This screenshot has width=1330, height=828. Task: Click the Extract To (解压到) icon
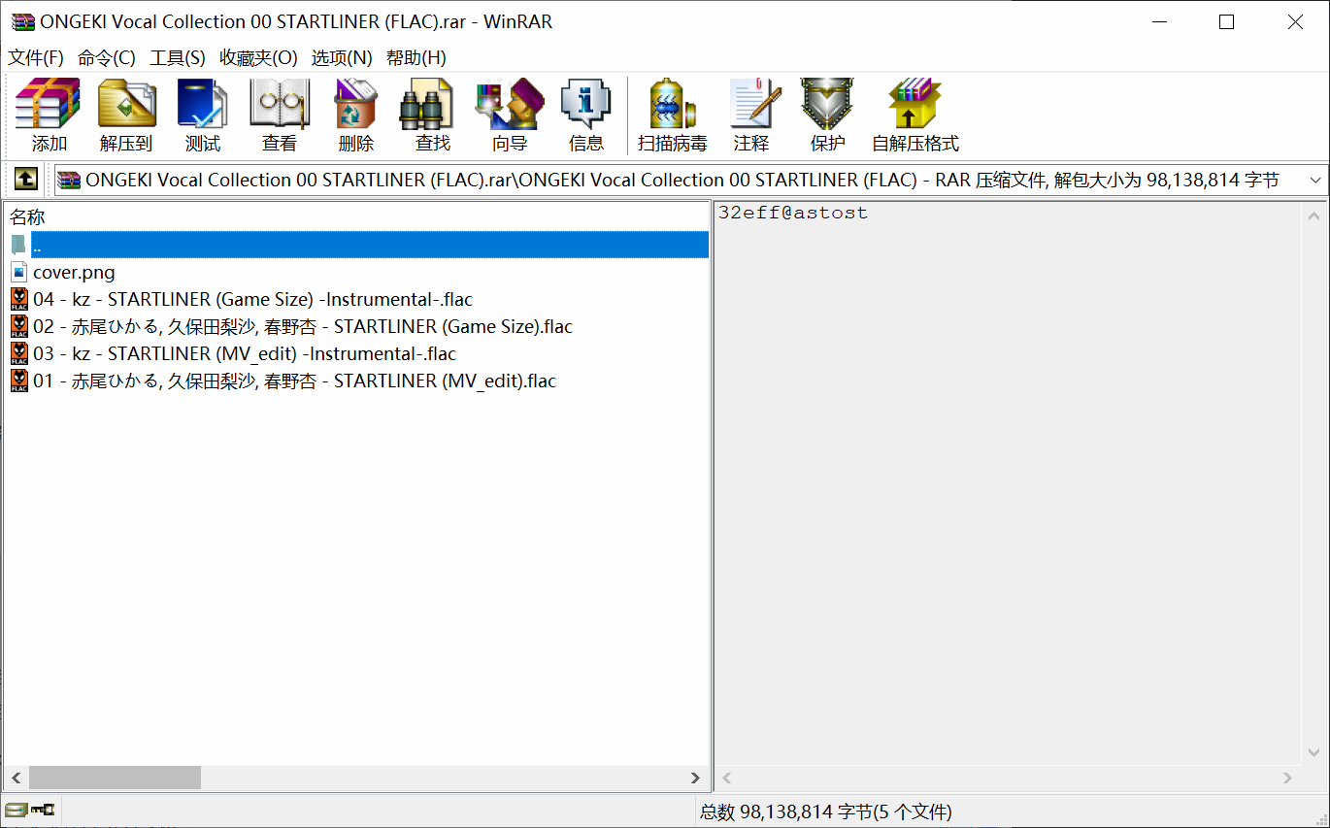click(x=126, y=116)
